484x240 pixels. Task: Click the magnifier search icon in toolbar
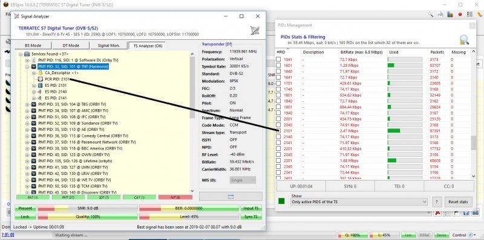pyautogui.click(x=431, y=14)
